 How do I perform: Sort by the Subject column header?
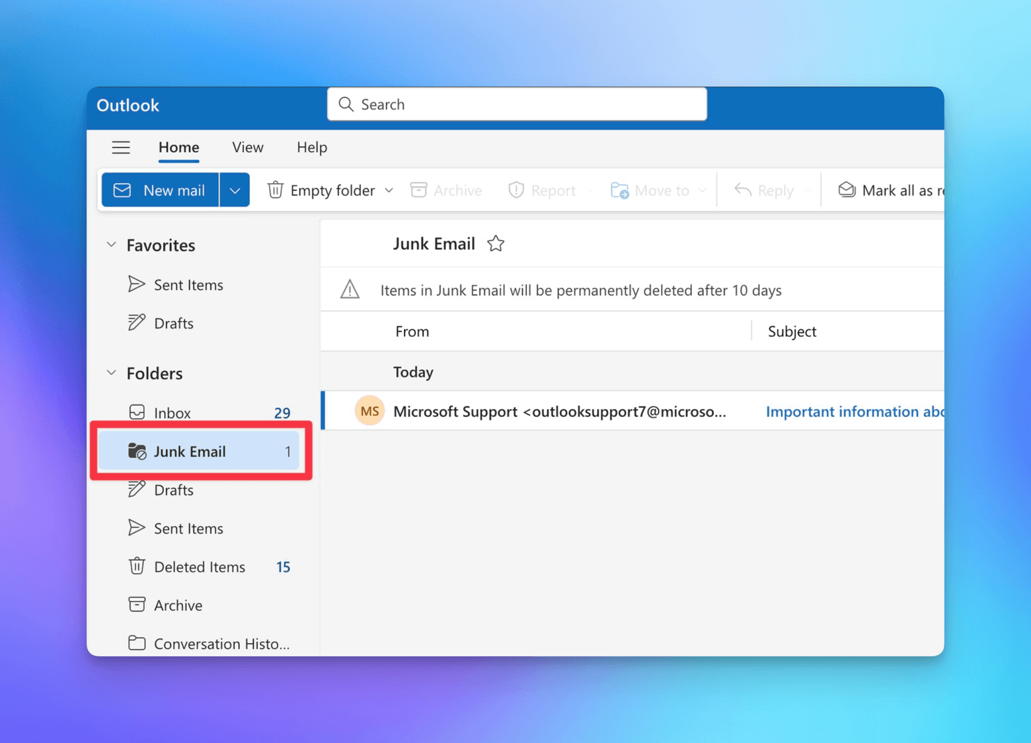[792, 331]
